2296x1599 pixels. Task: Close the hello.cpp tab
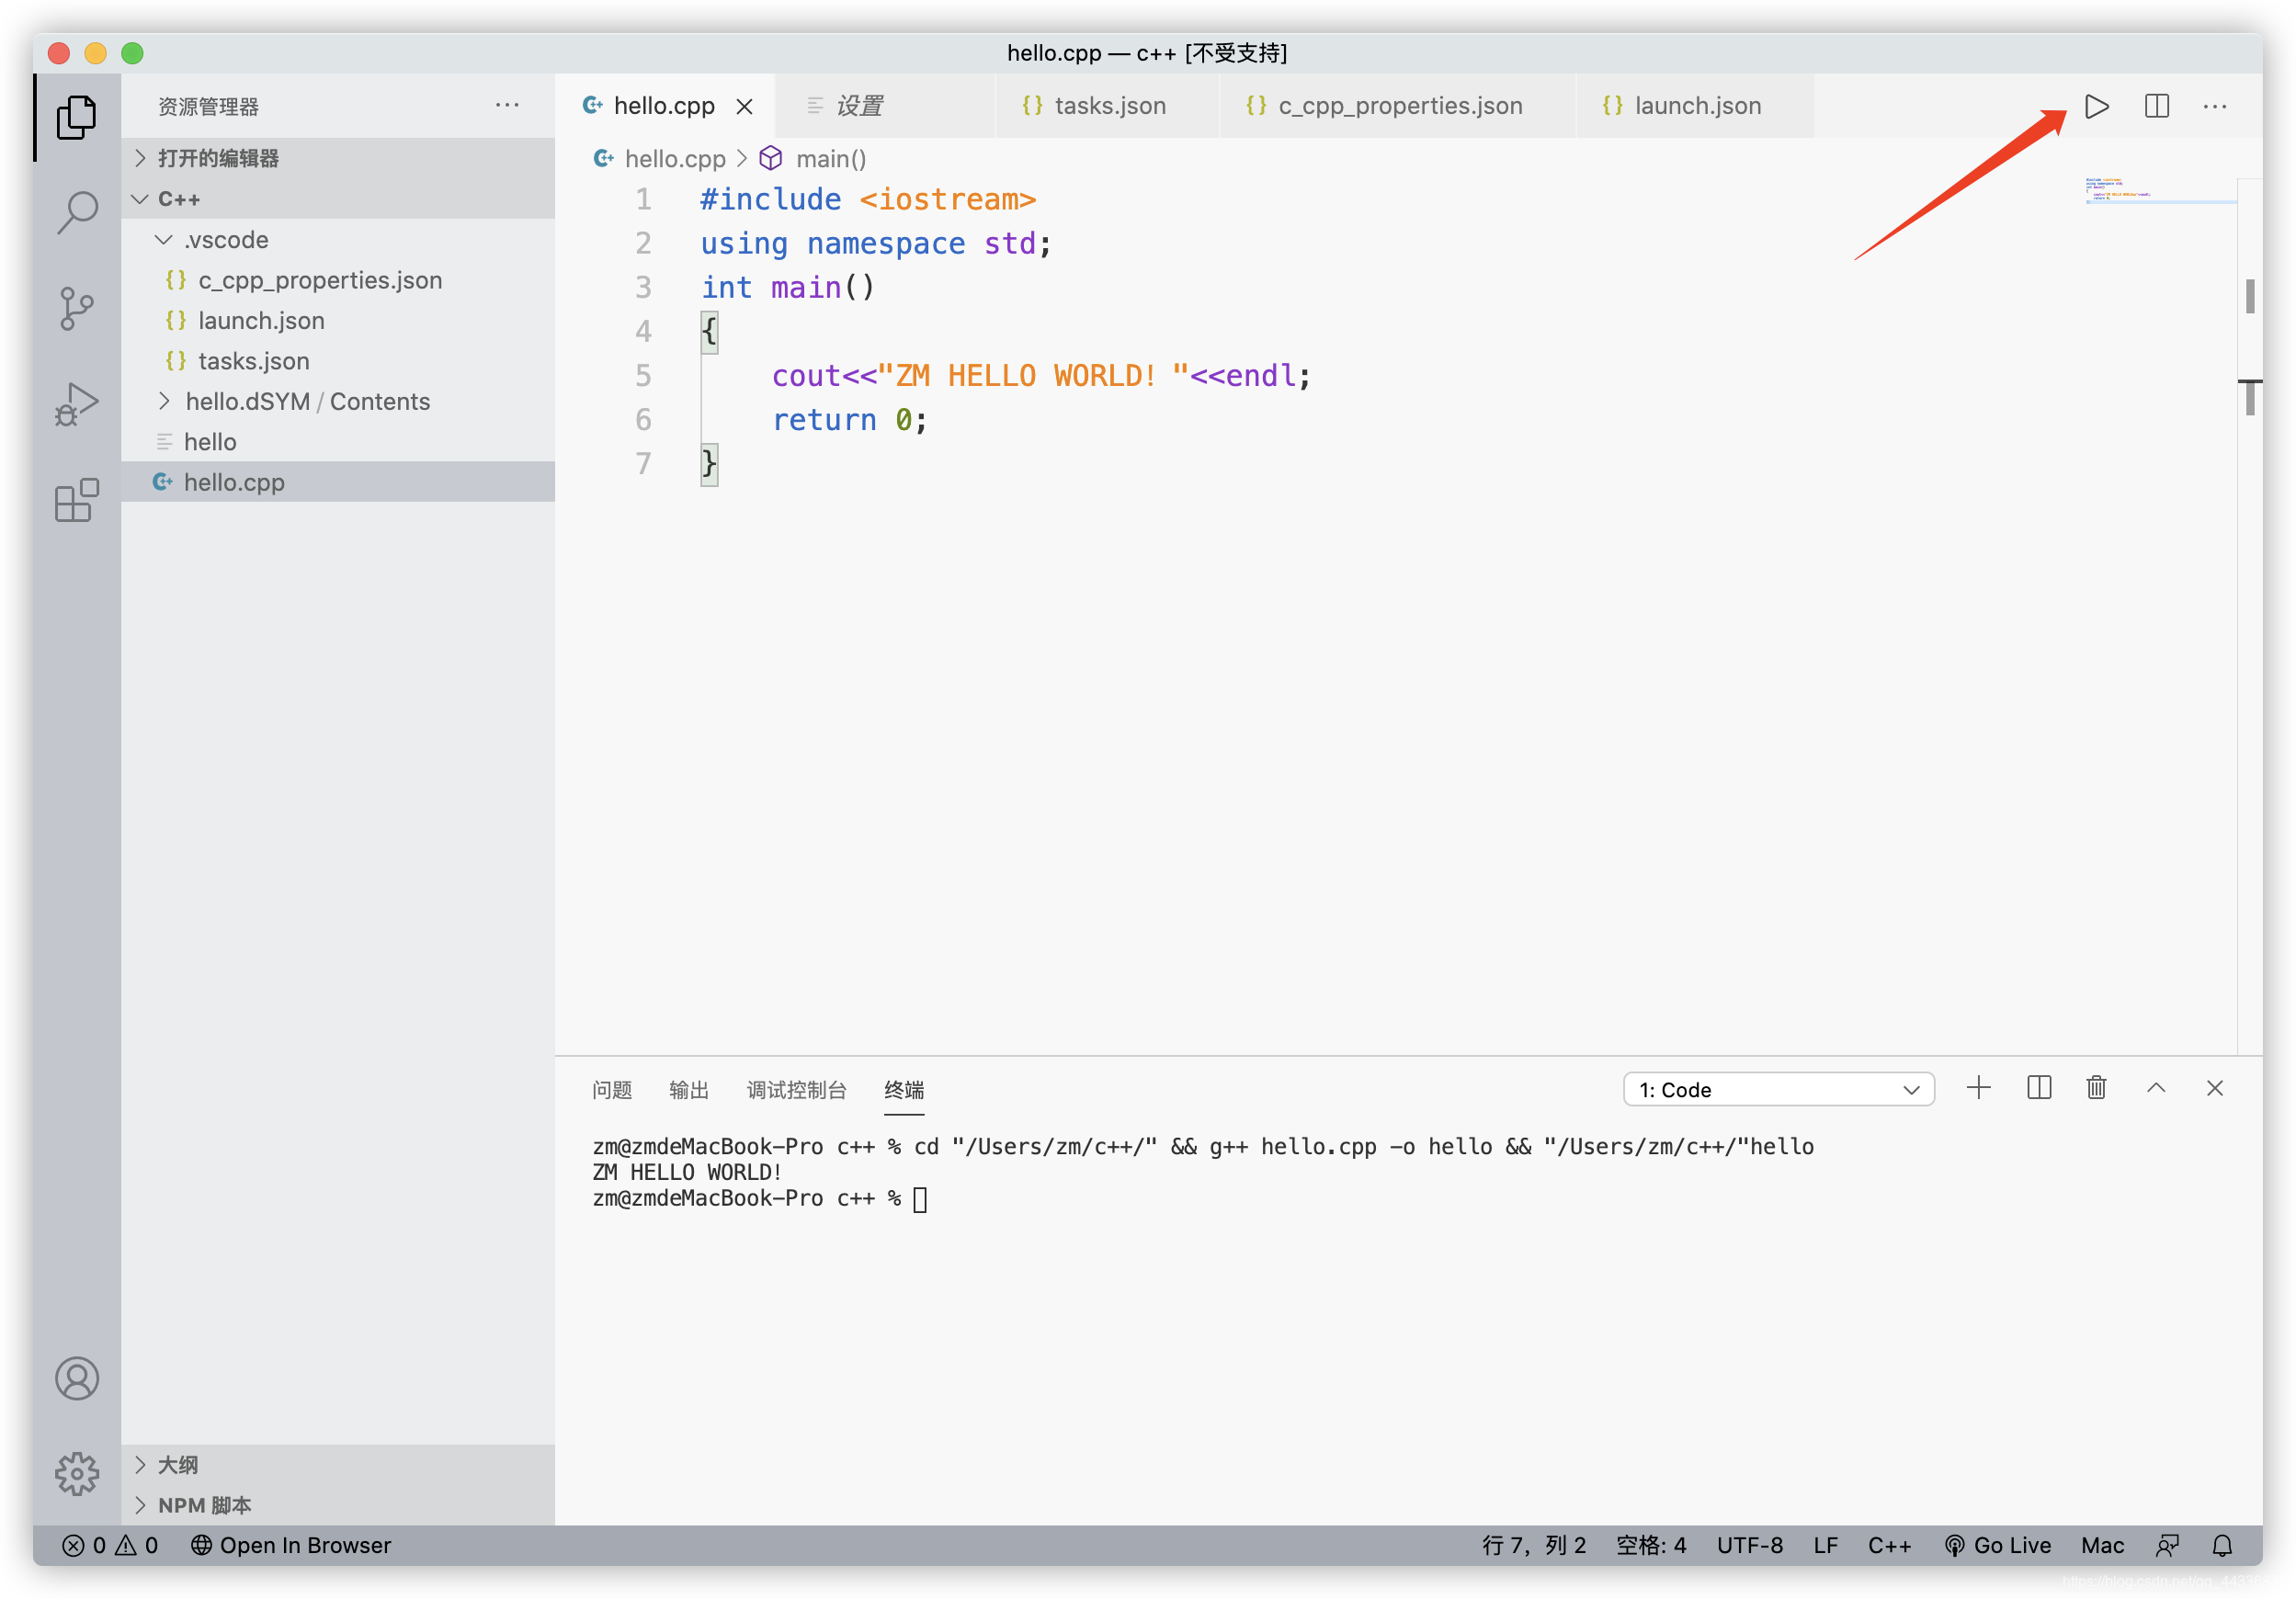(744, 106)
